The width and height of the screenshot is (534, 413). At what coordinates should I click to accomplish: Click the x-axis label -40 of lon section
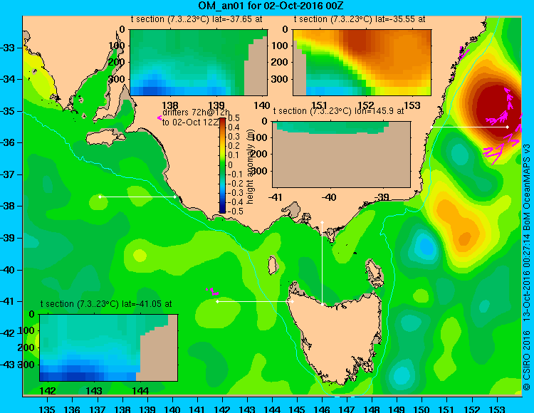point(329,197)
